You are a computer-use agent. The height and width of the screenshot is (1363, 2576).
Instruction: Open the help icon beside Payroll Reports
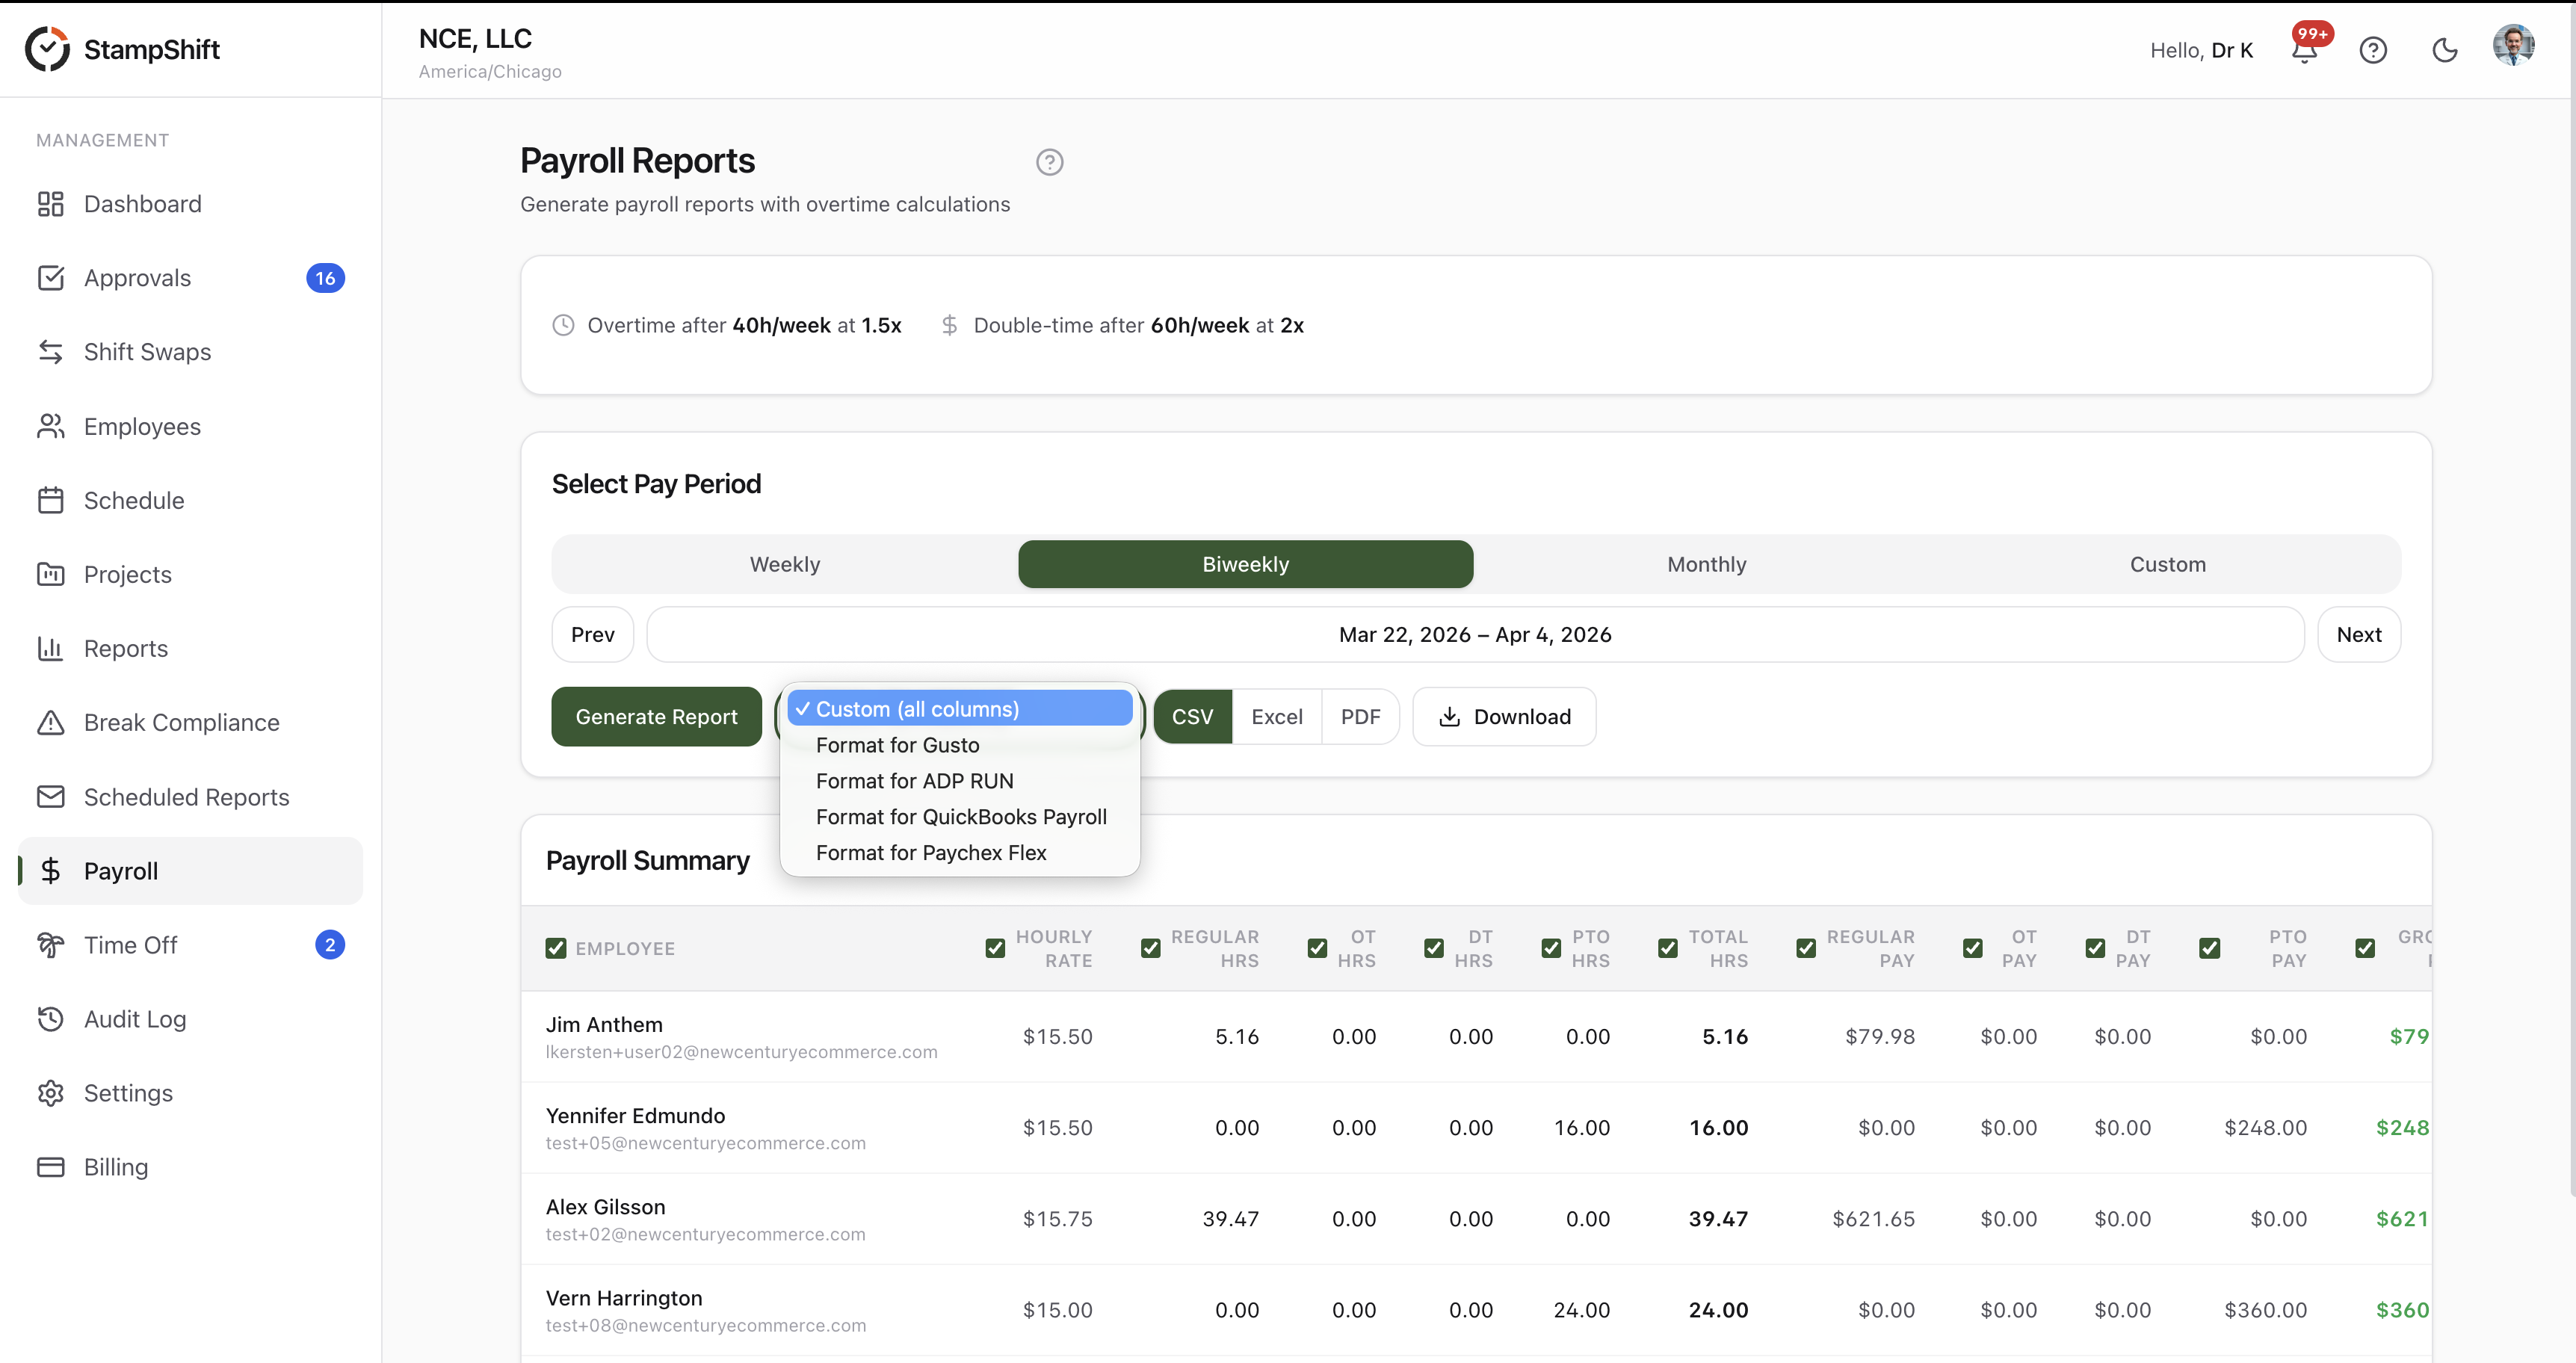(x=1049, y=162)
